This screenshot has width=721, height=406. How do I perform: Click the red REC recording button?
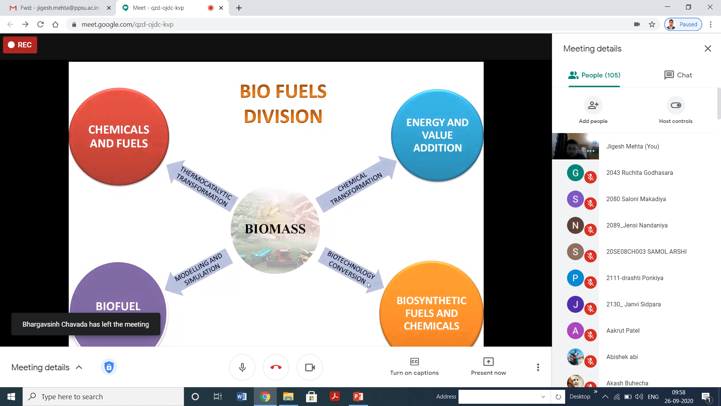point(20,45)
